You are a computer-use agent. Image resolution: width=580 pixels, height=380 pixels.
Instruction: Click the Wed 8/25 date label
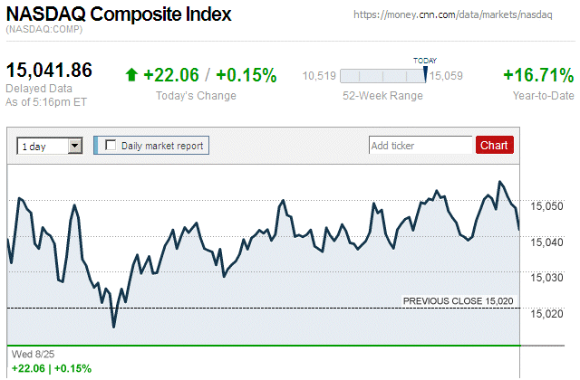30,355
